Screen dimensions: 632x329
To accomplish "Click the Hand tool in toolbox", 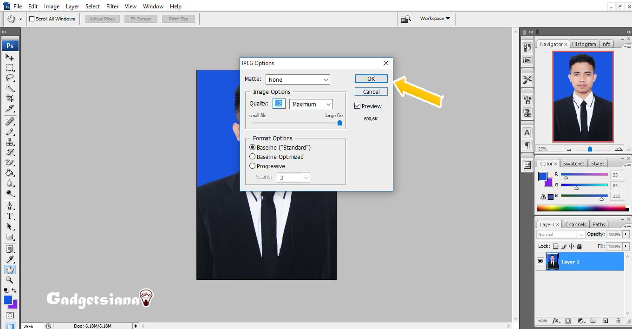I will [x=10, y=270].
